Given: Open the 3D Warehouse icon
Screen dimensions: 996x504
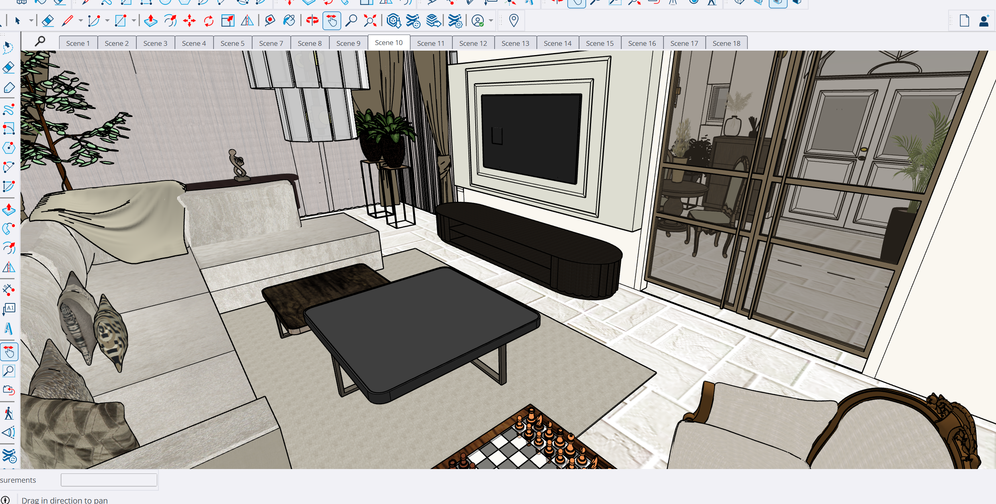Looking at the screenshot, I should (394, 20).
